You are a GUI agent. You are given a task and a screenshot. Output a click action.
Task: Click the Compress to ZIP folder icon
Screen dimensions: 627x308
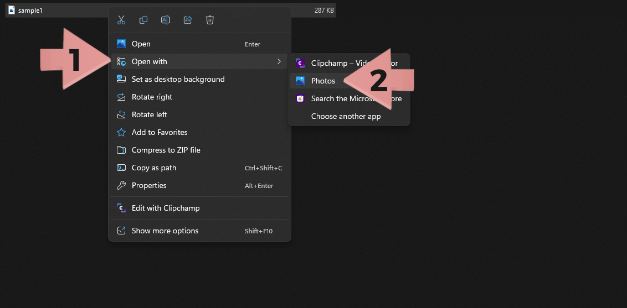tap(121, 150)
